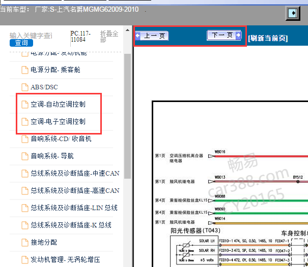Viewport: 308px width, 267px height.
Task: Open 音响系统-导航 entry
Action: point(52,156)
